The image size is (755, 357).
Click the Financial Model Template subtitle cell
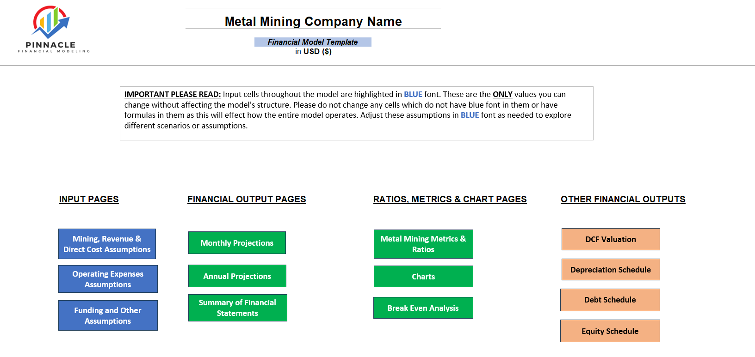pos(313,42)
